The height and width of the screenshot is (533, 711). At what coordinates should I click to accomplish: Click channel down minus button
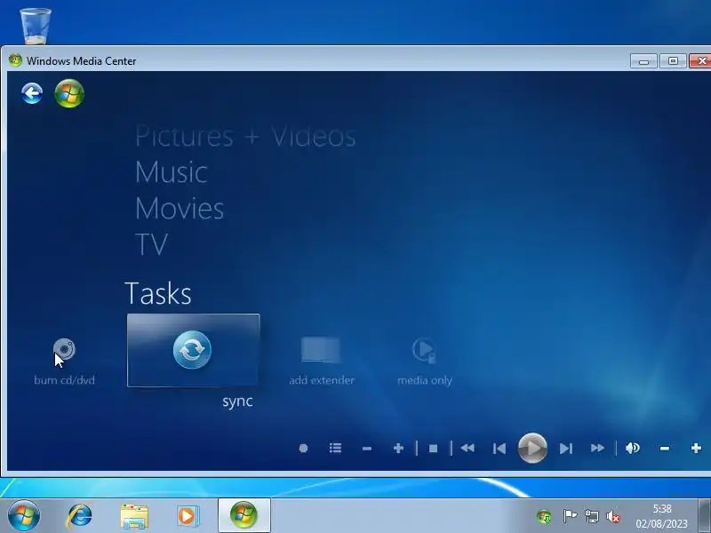click(367, 449)
